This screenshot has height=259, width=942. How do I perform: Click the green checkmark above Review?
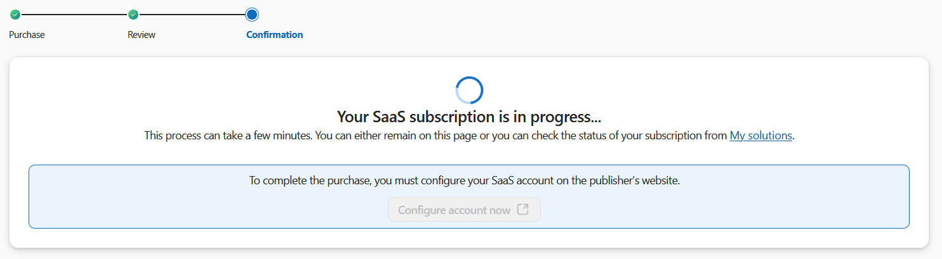[133, 15]
